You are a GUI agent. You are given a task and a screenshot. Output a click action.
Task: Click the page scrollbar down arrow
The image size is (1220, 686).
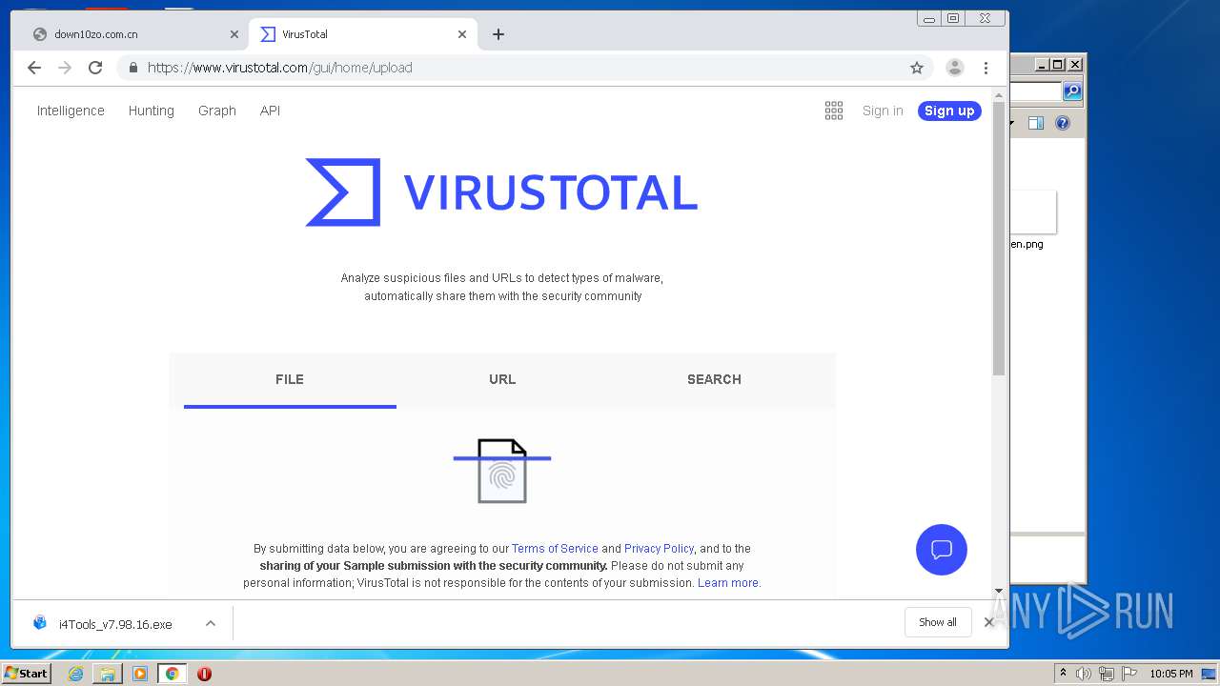pyautogui.click(x=999, y=591)
